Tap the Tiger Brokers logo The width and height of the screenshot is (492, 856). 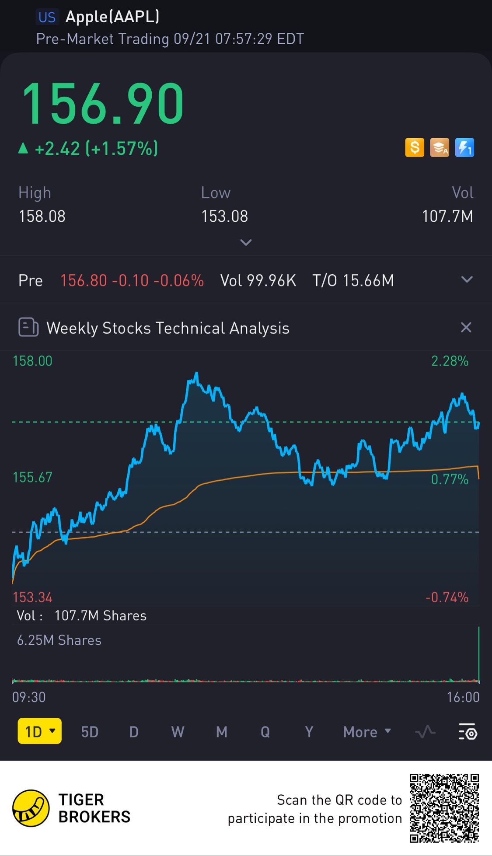[x=31, y=808]
